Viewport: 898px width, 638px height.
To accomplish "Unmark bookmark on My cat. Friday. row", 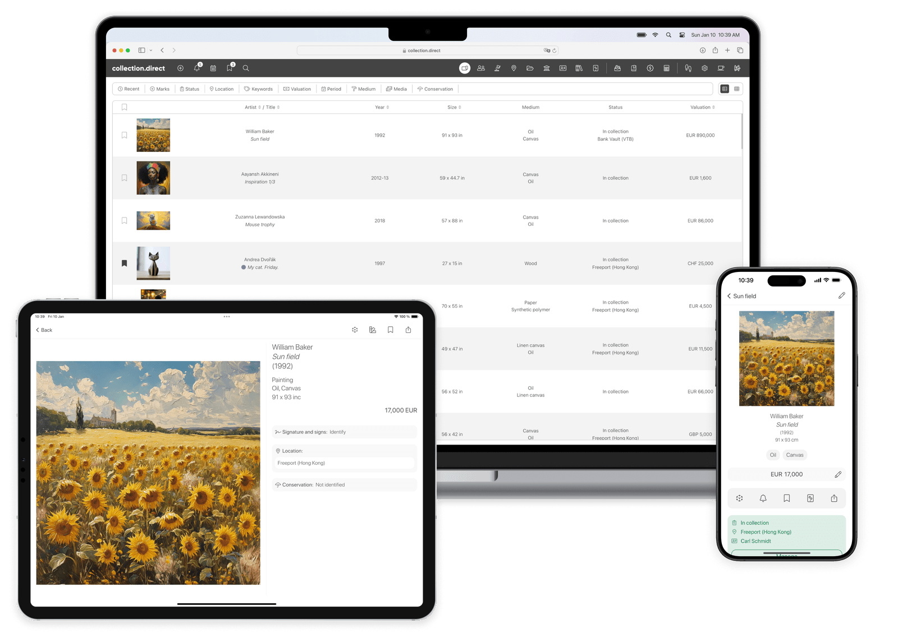I will [125, 263].
